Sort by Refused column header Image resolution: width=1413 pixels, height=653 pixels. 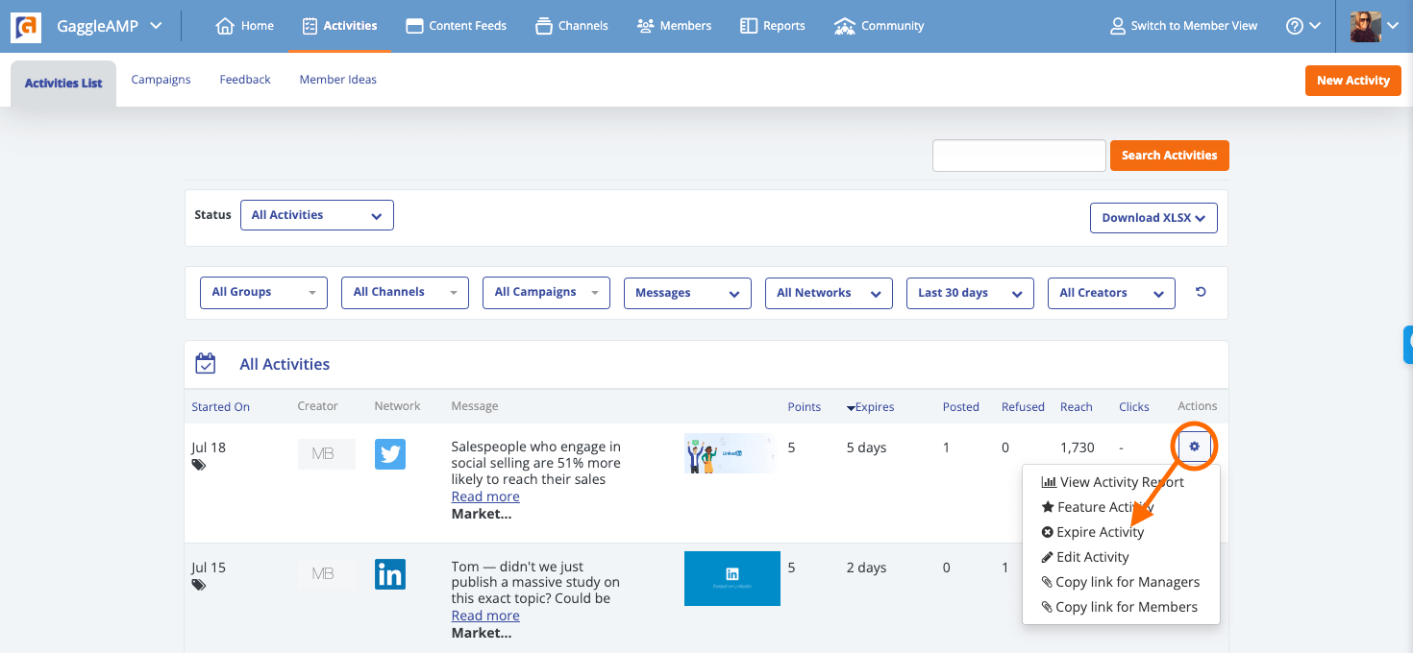(1023, 407)
